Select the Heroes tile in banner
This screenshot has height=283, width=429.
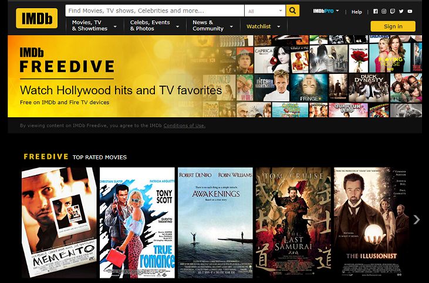[329, 59]
